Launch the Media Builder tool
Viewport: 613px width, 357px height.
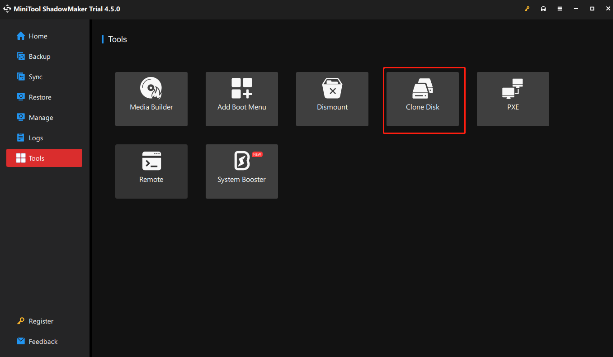(x=151, y=99)
